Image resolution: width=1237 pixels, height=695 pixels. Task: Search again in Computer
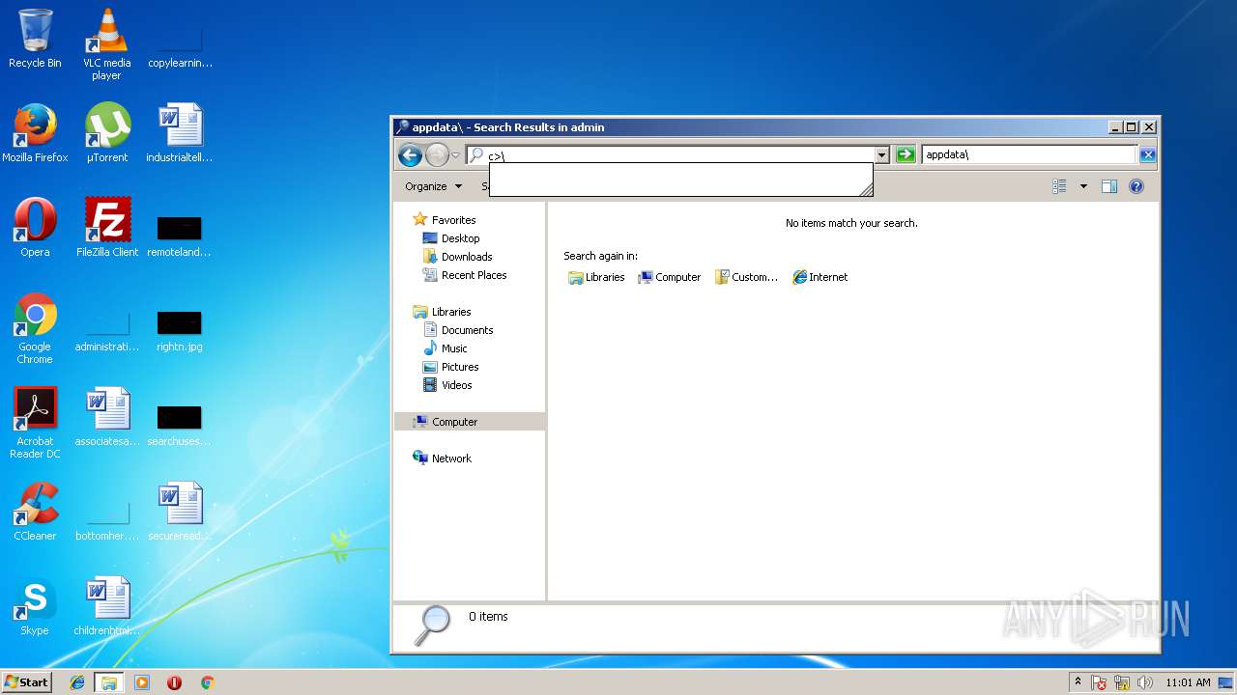pyautogui.click(x=669, y=277)
